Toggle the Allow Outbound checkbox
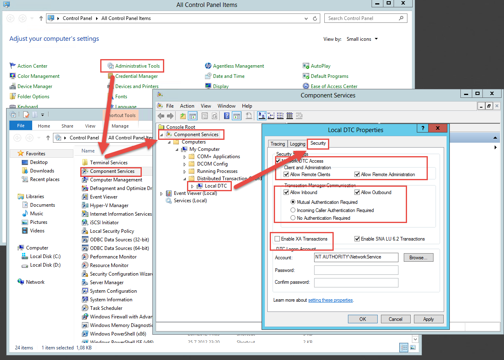 click(357, 192)
